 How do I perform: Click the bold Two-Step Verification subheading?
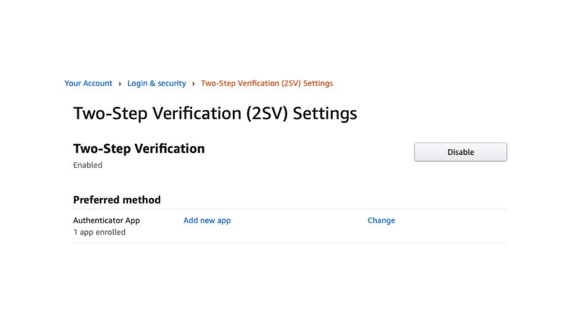[x=139, y=148]
